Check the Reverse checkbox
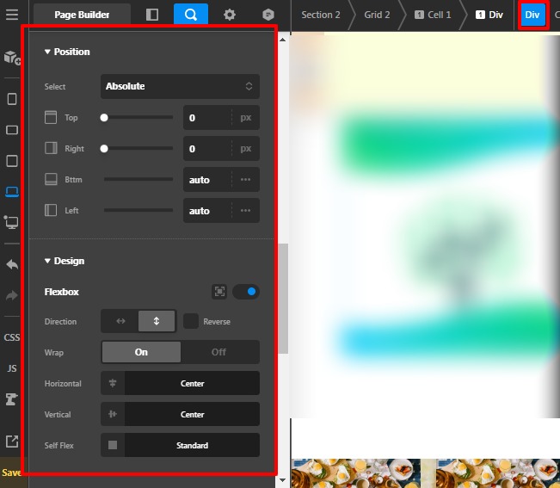 tap(191, 321)
